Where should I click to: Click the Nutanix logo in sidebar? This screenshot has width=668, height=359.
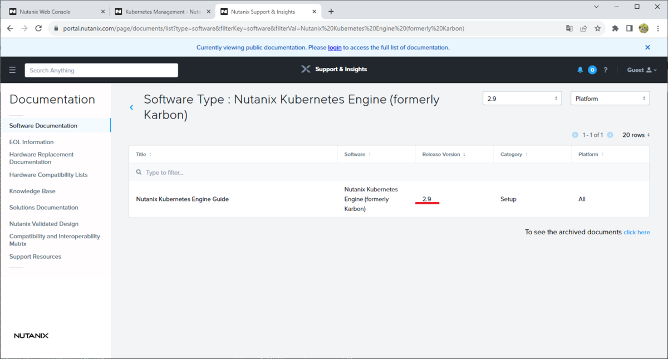[31, 336]
